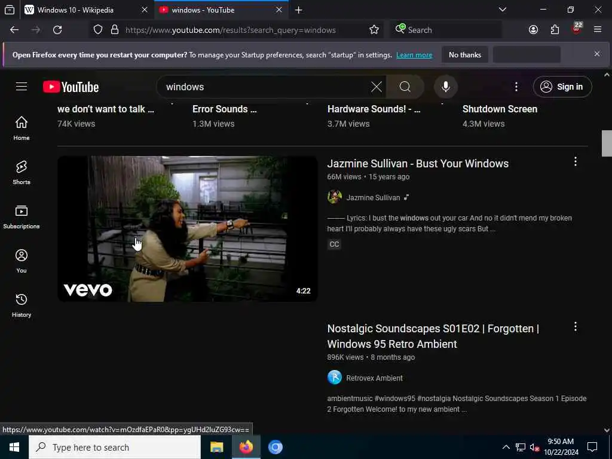Reload the current page
This screenshot has height=459, width=612.
[57, 30]
